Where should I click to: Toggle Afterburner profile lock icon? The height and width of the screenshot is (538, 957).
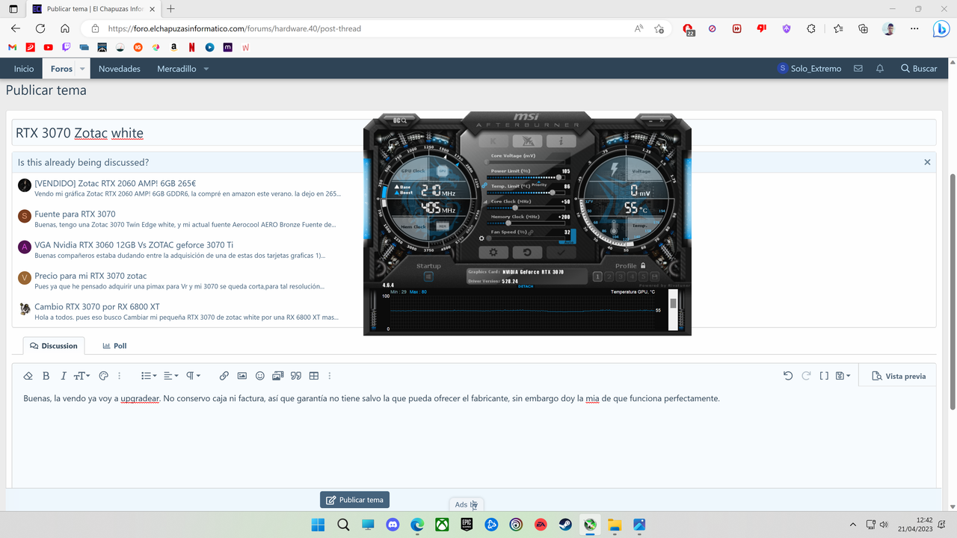(643, 265)
